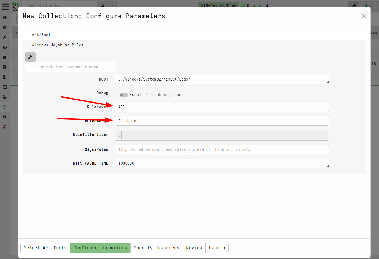Click the green history icon in the sidebar
Viewport: 379px width, 259px height.
5,107
